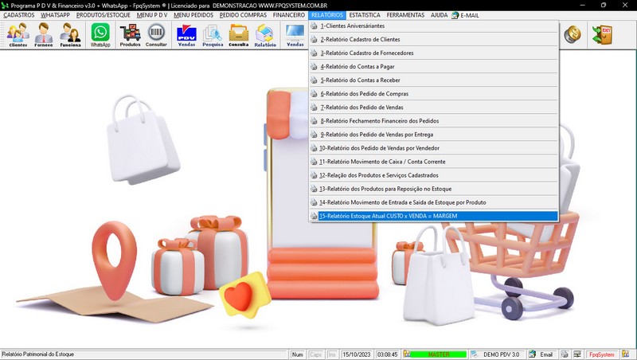The image size is (637, 360).
Task: Open the FERRAMENTAS menu
Action: [x=405, y=15]
